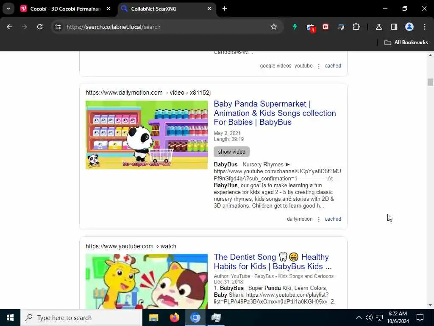
Task: Open Baby Panda Supermarket result title
Action: coord(275,113)
